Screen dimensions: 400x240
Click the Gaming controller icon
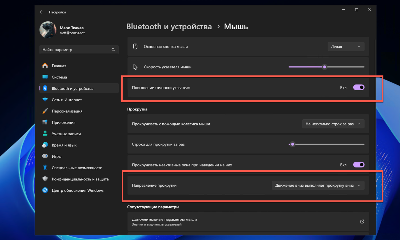pyautogui.click(x=45, y=156)
